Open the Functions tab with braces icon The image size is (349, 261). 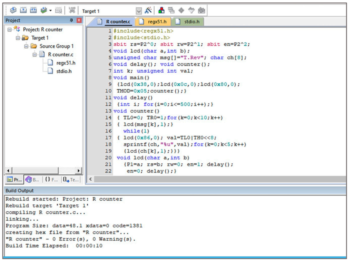[52, 180]
